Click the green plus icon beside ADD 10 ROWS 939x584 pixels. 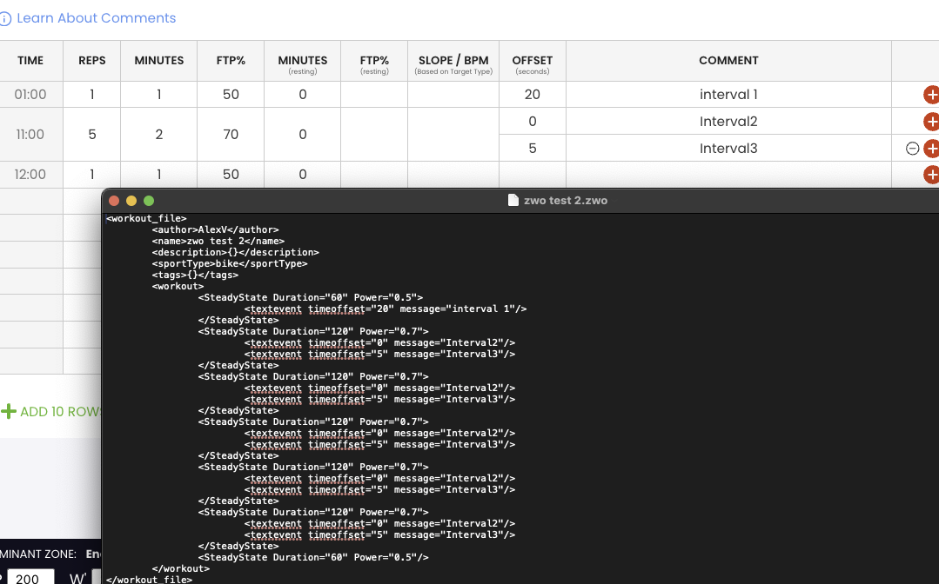pos(9,411)
